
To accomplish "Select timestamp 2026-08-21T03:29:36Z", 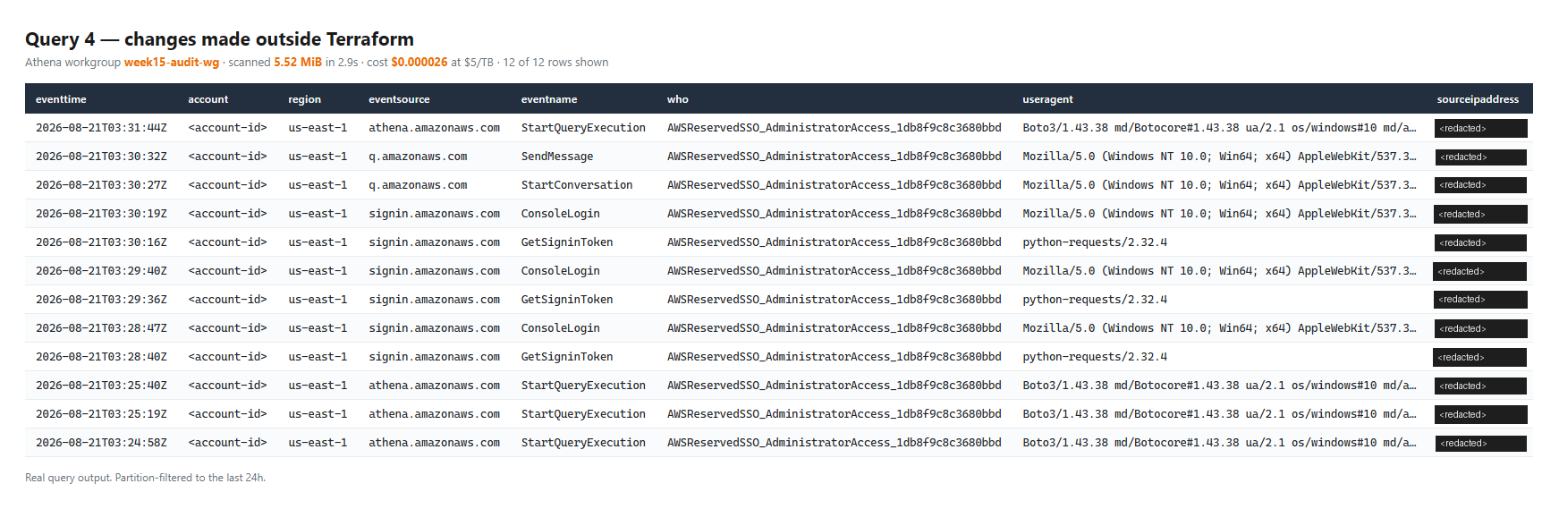I will pos(101,300).
